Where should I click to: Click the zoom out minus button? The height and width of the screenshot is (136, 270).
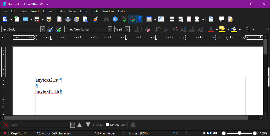224,133
